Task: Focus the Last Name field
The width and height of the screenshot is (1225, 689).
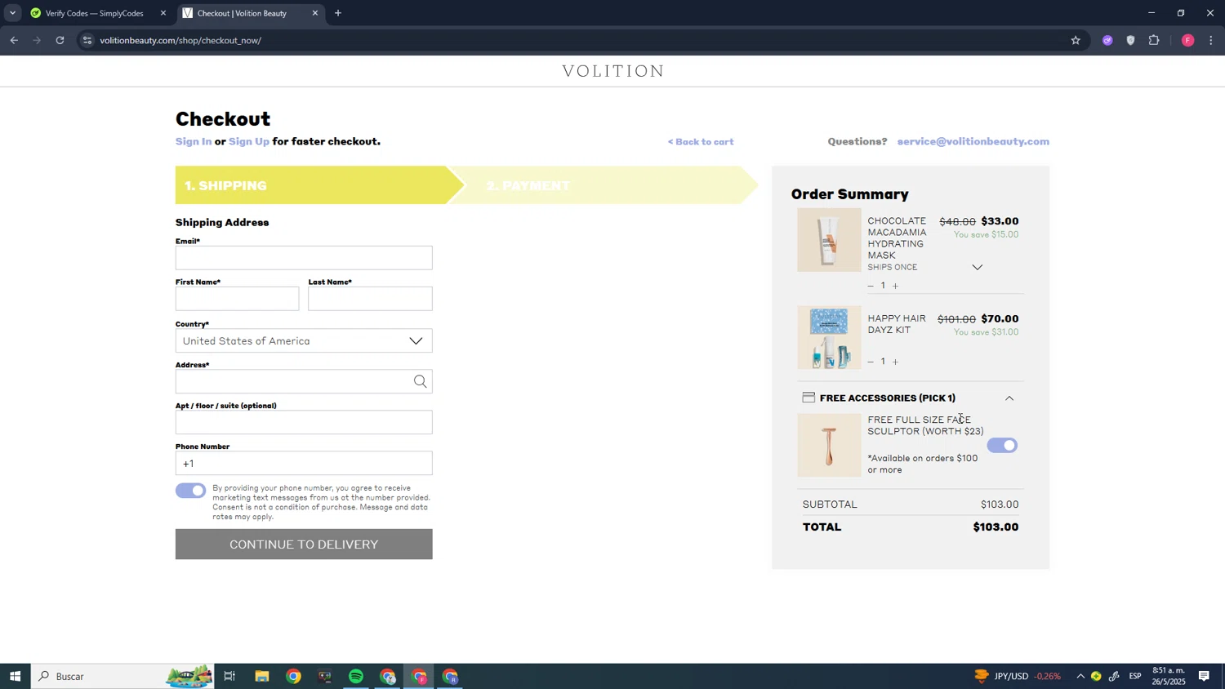Action: (x=370, y=299)
